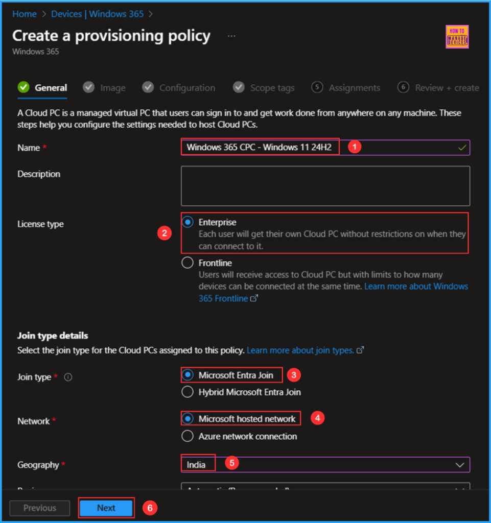Click the Next button
This screenshot has width=491, height=523.
click(x=106, y=508)
